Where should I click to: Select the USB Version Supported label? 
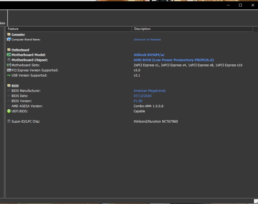[x=29, y=75]
